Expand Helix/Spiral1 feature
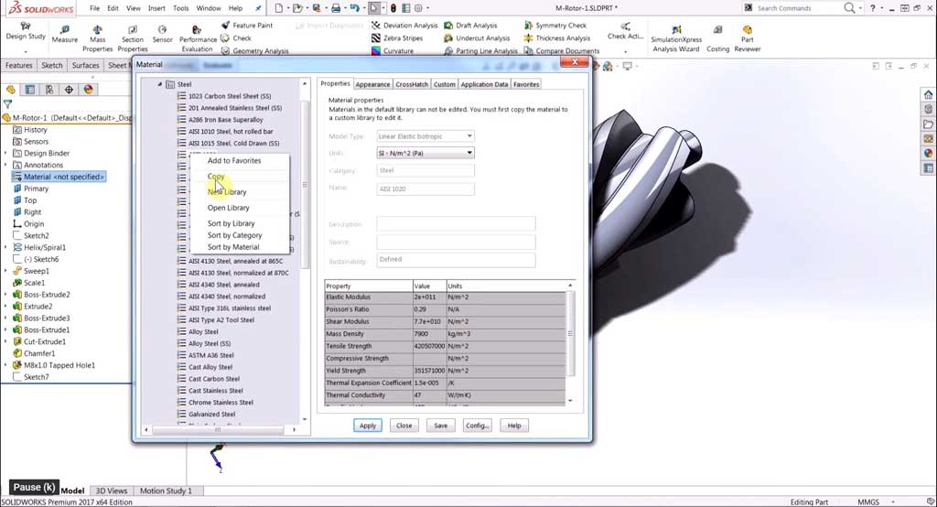 pyautogui.click(x=6, y=247)
